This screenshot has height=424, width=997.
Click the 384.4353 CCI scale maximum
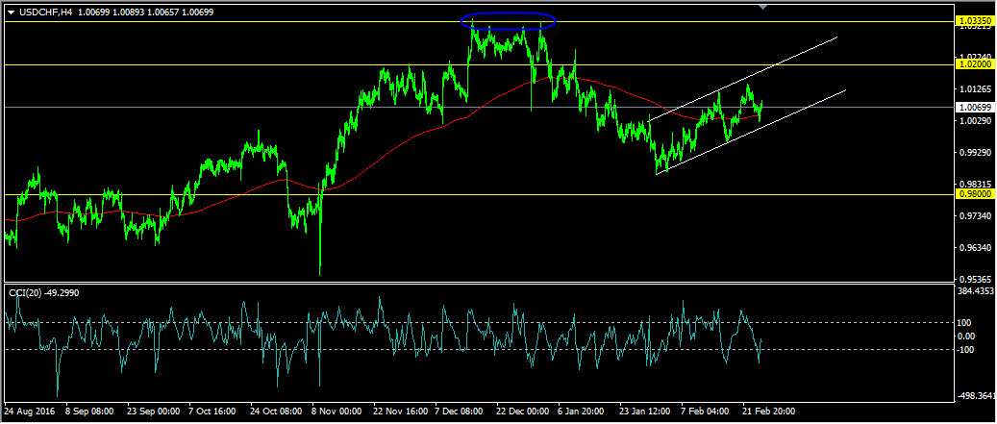coord(976,291)
